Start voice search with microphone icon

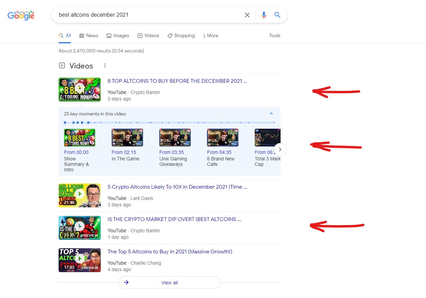tap(264, 15)
